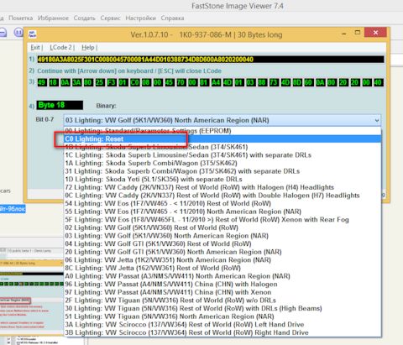Choose 0C VW Caddy Double Halogen (H7)
The width and height of the screenshot is (403, 345).
[x=222, y=196]
